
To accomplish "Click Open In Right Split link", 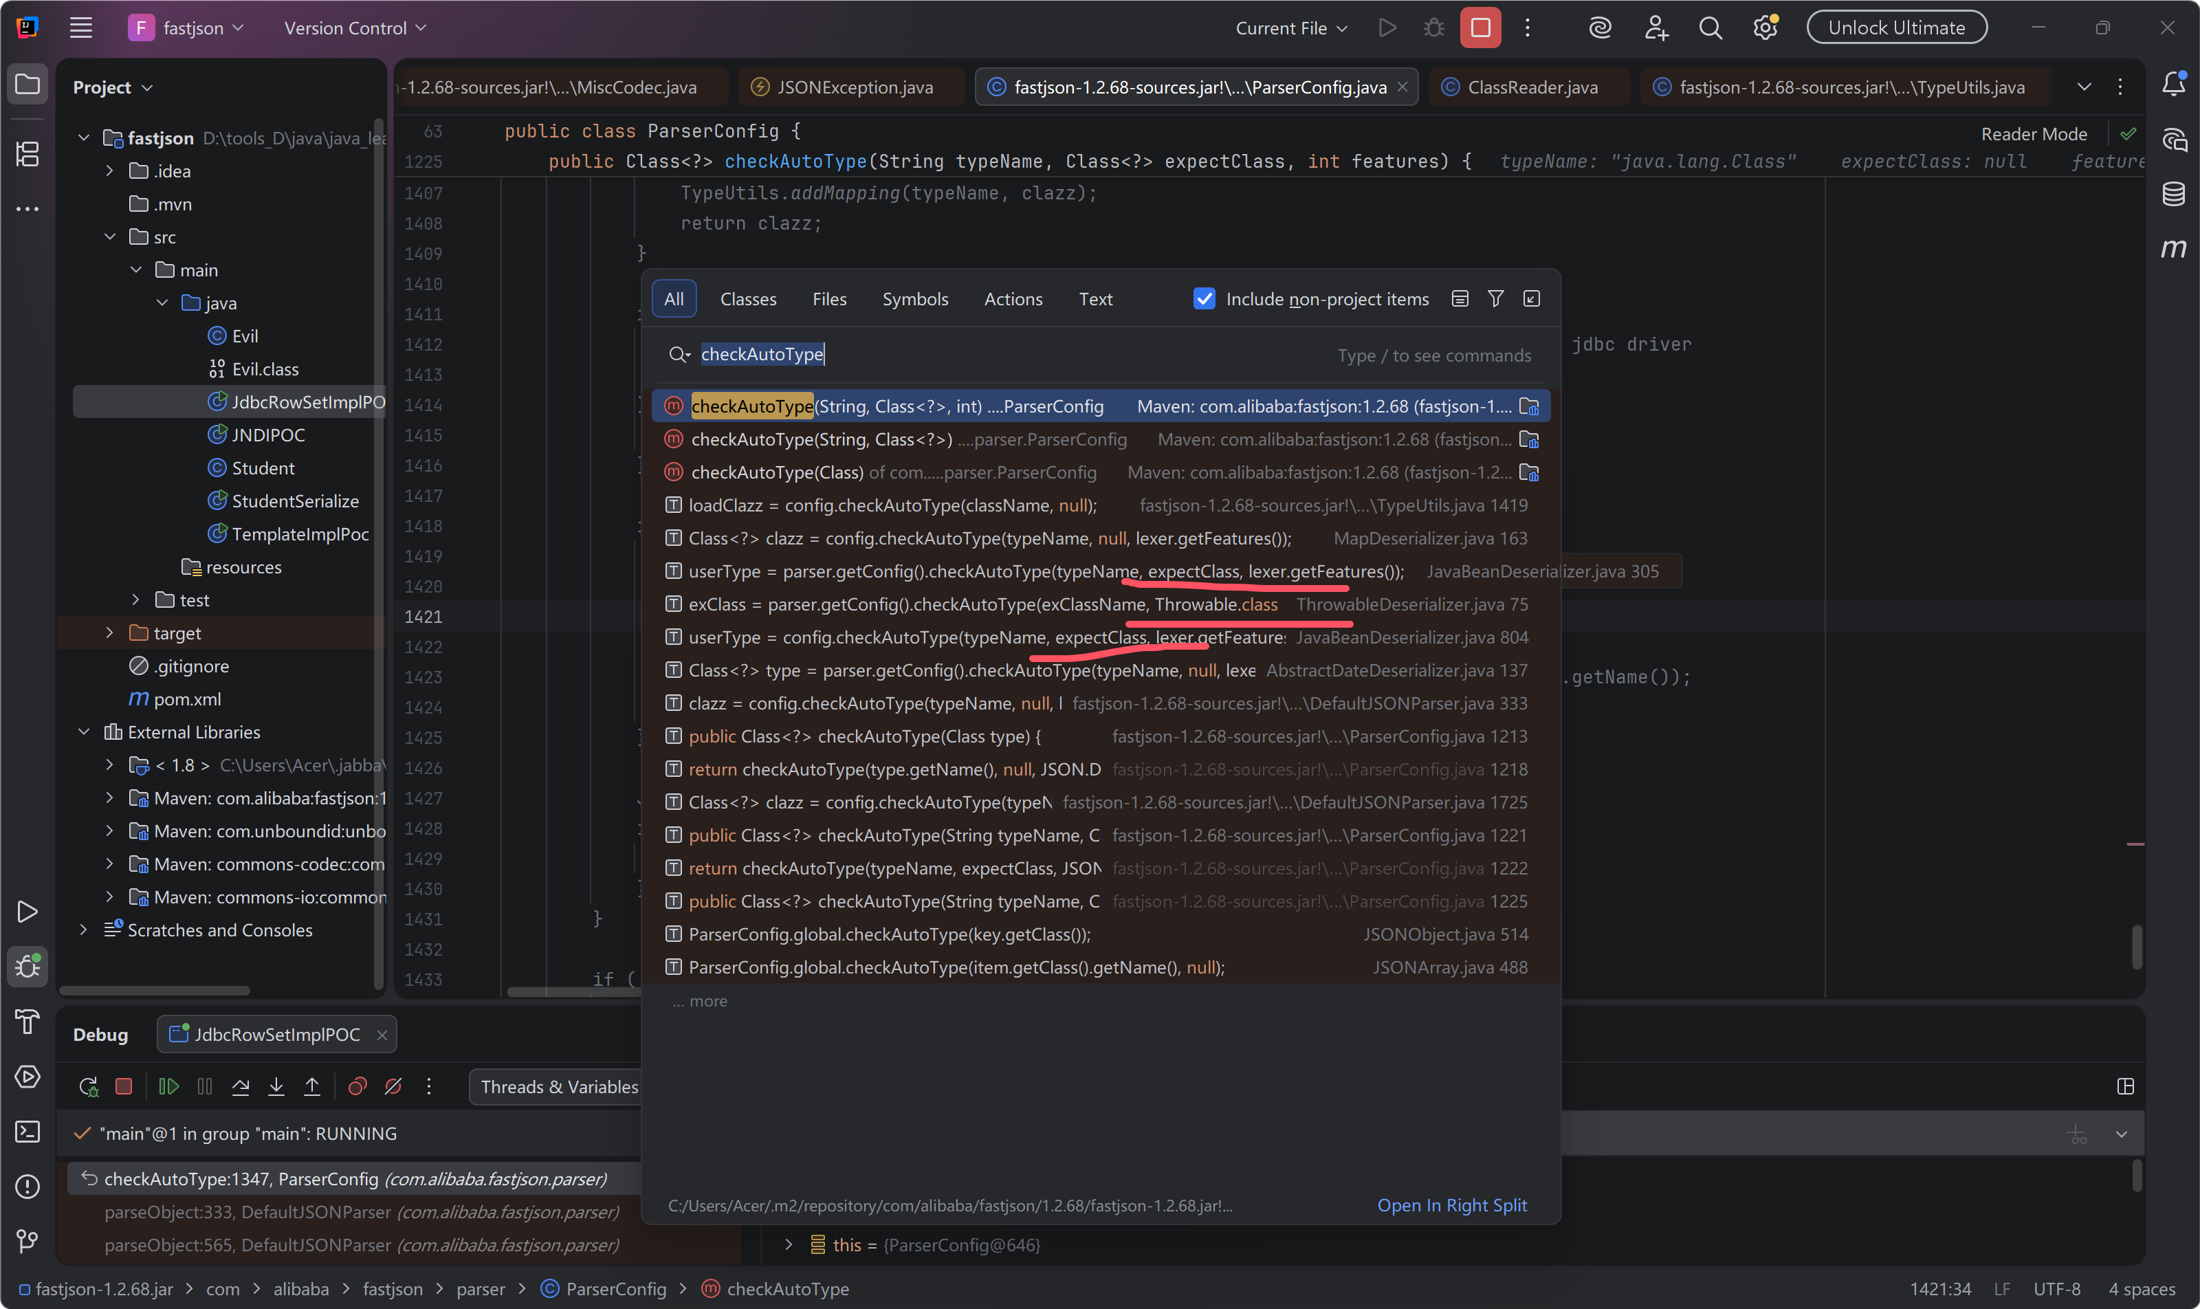I will pyautogui.click(x=1452, y=1205).
